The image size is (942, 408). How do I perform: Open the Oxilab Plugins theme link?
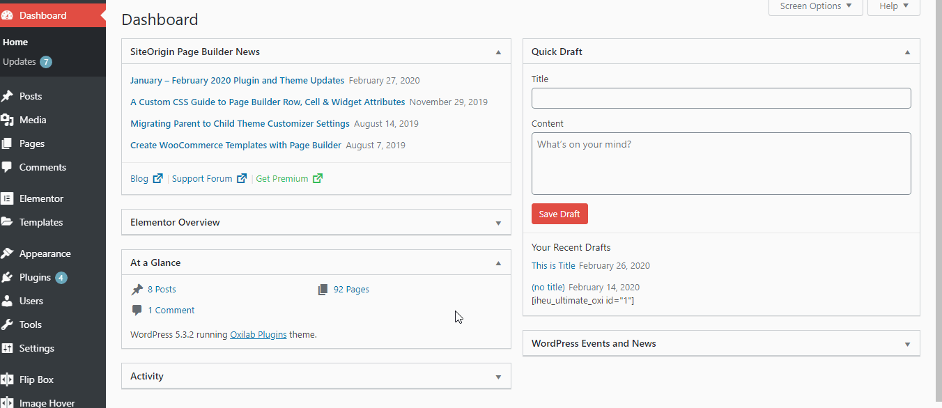pos(258,334)
